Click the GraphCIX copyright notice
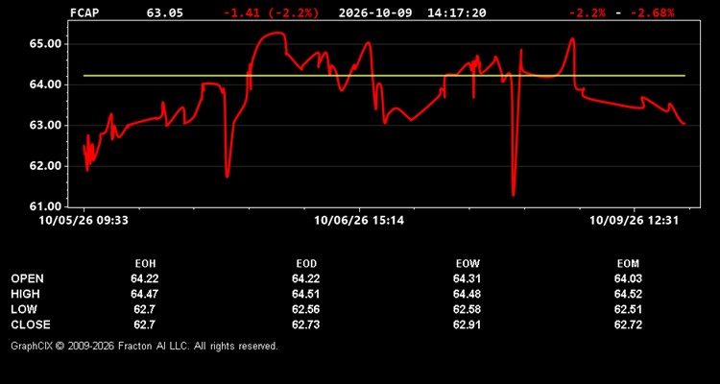 [x=144, y=346]
